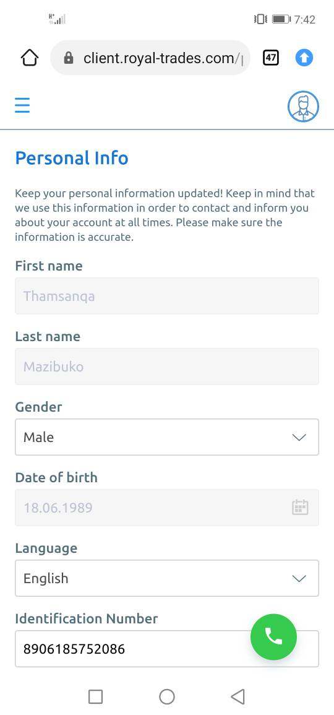Tap the Android back navigation triangle
This screenshot has height=715, width=334.
point(238,696)
